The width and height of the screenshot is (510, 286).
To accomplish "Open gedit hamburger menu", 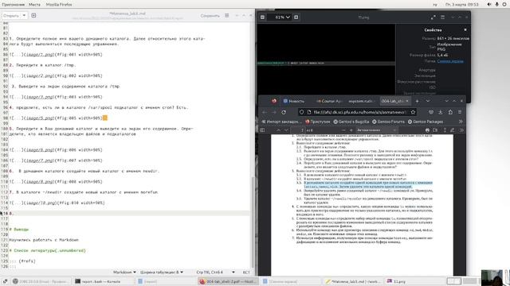I will [226, 16].
